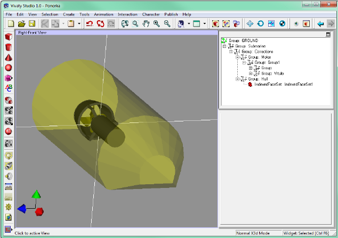Click the Right-Front View title bar
Screen dimensions: 338x238
pyautogui.click(x=117, y=32)
